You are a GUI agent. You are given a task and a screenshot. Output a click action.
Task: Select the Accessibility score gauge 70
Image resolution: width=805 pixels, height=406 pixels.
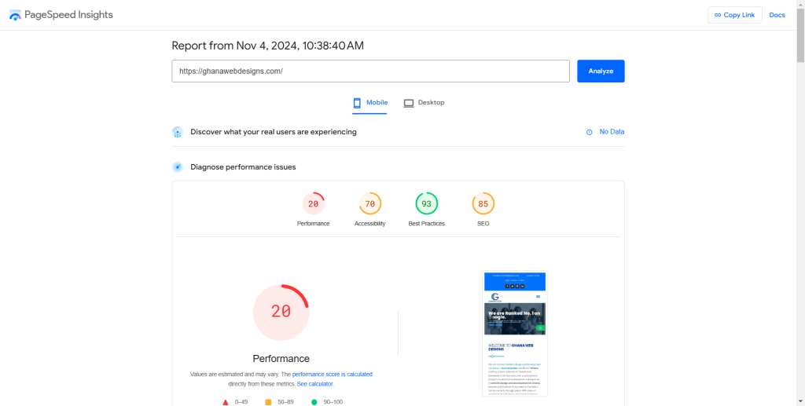(x=370, y=203)
